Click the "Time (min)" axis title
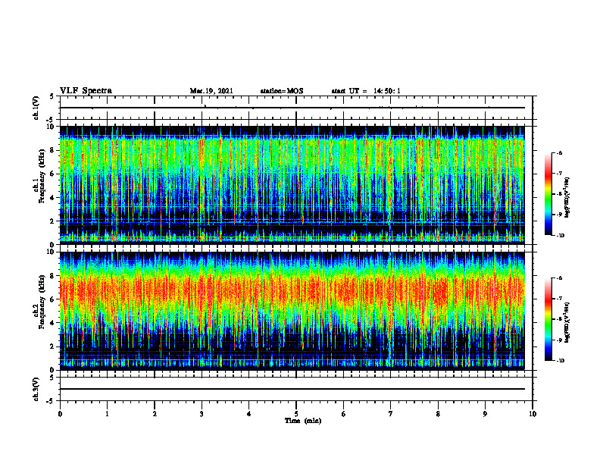600x464 pixels. click(303, 421)
